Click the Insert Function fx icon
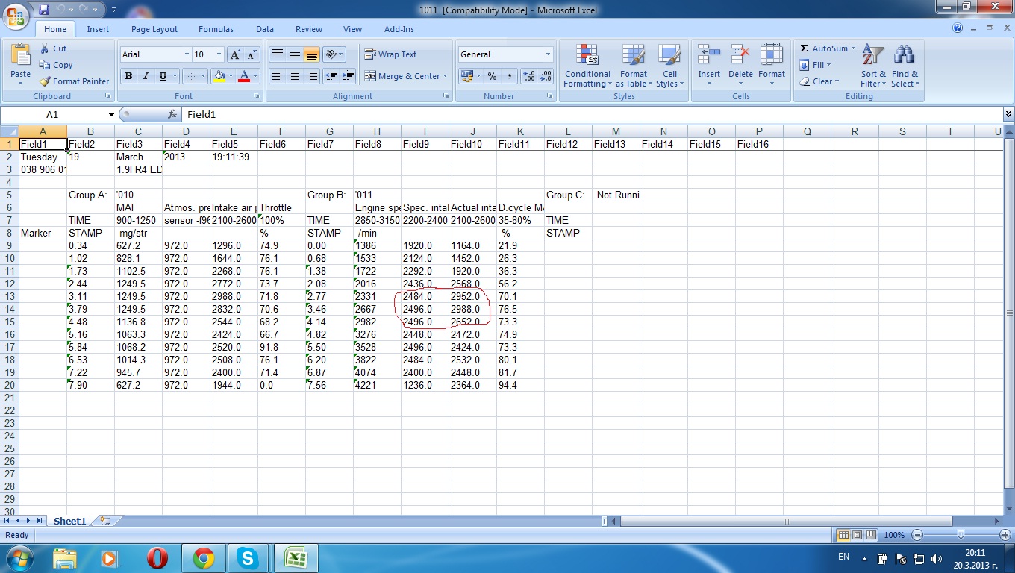Image resolution: width=1015 pixels, height=573 pixels. coord(173,114)
